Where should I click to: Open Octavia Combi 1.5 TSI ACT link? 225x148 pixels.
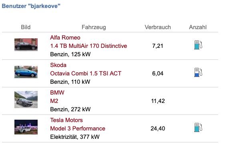coord(86,73)
